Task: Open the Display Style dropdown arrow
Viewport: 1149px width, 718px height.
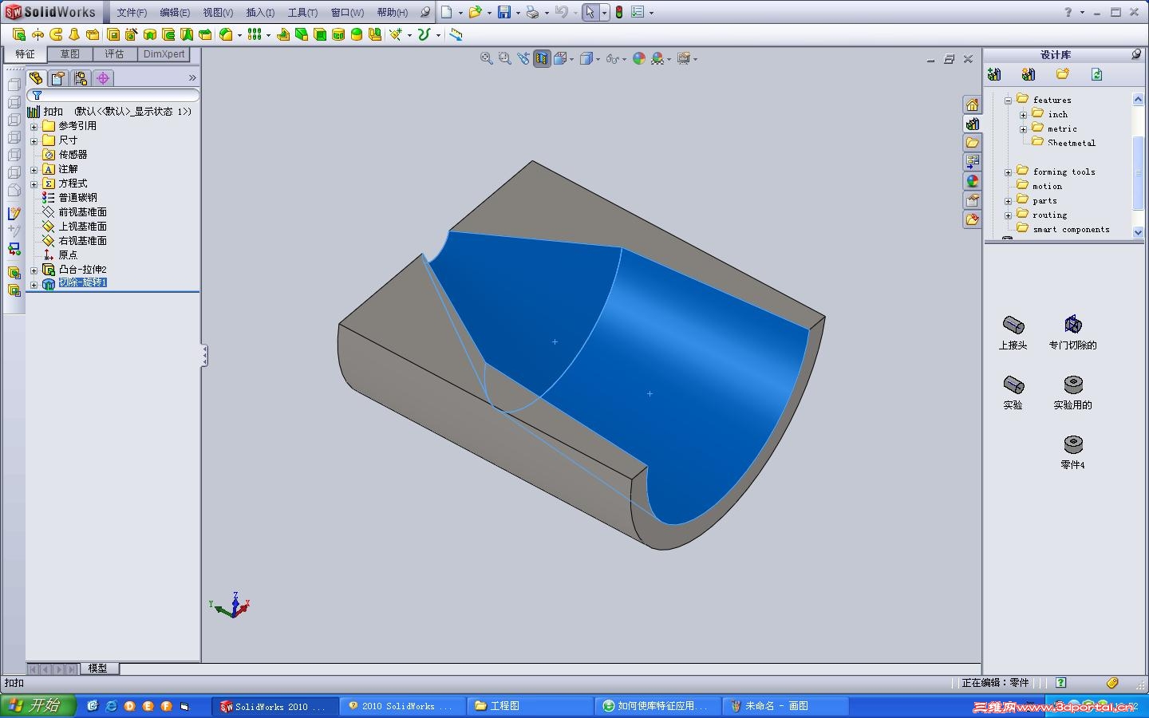Action: (x=598, y=59)
